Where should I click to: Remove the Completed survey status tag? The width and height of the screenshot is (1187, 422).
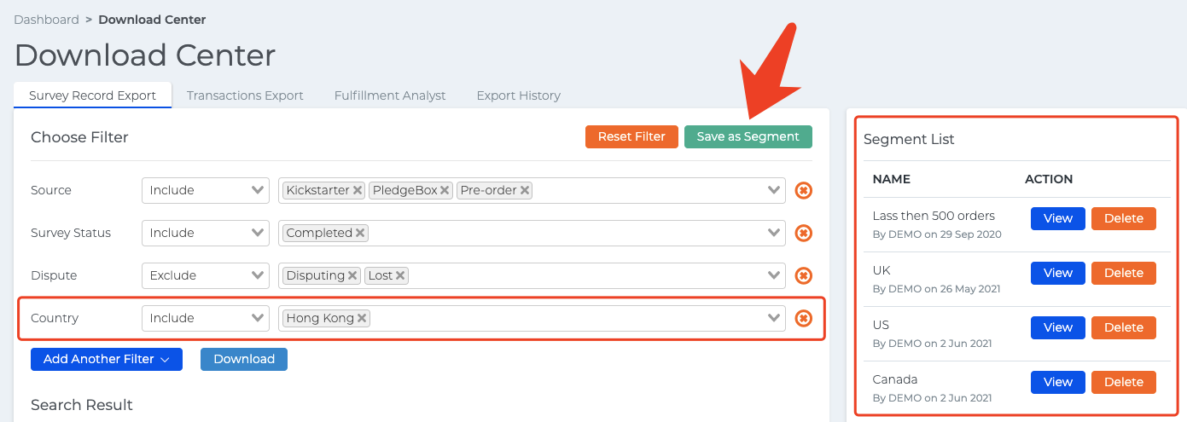tap(360, 233)
